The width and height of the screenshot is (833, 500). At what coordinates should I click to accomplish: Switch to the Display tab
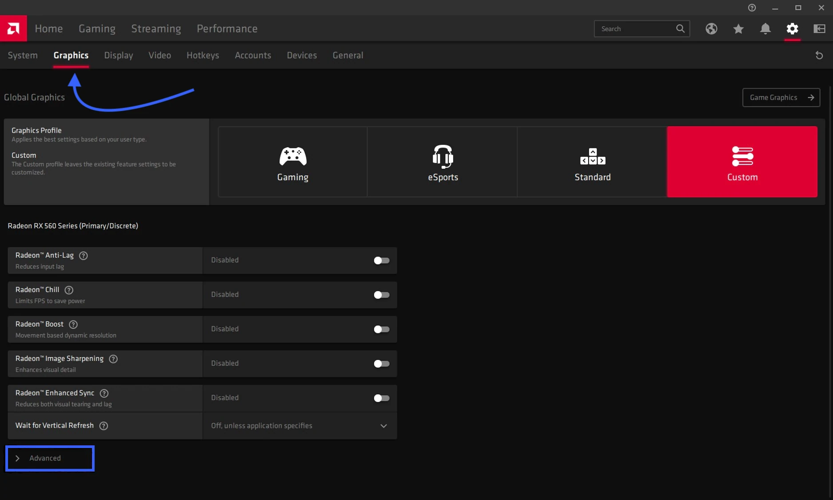coord(118,55)
